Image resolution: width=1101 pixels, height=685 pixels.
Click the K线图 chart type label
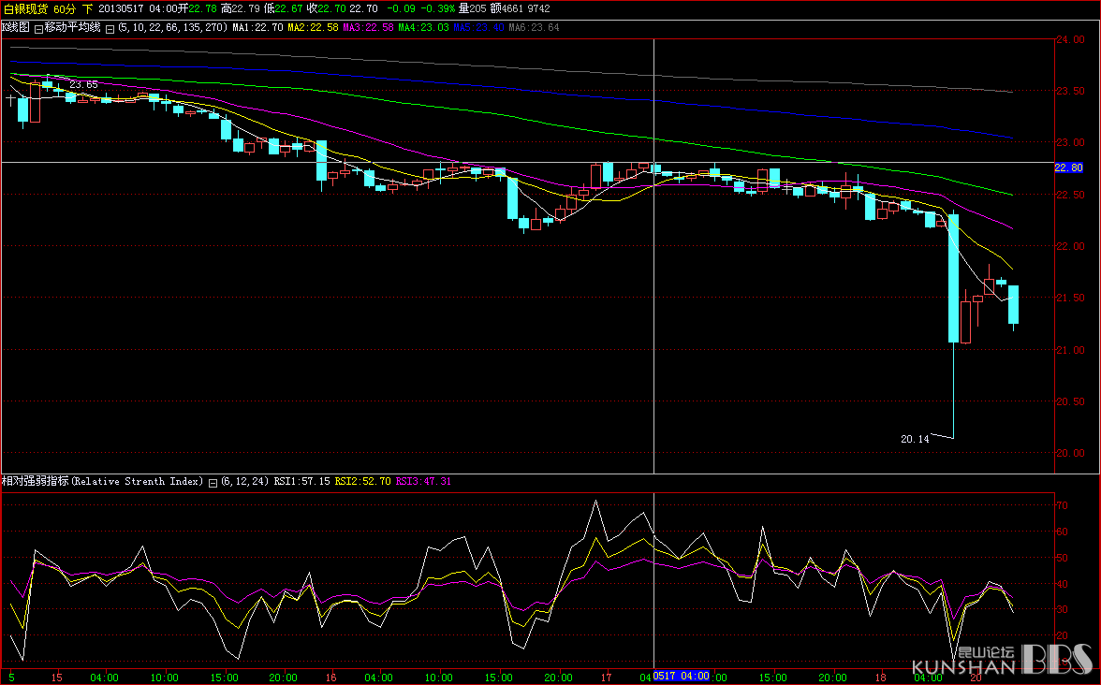[16, 28]
